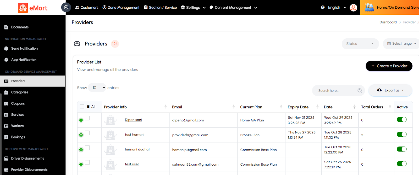Open Categories in the sidebar
Viewport: 419px width, 175px height.
coord(19,92)
